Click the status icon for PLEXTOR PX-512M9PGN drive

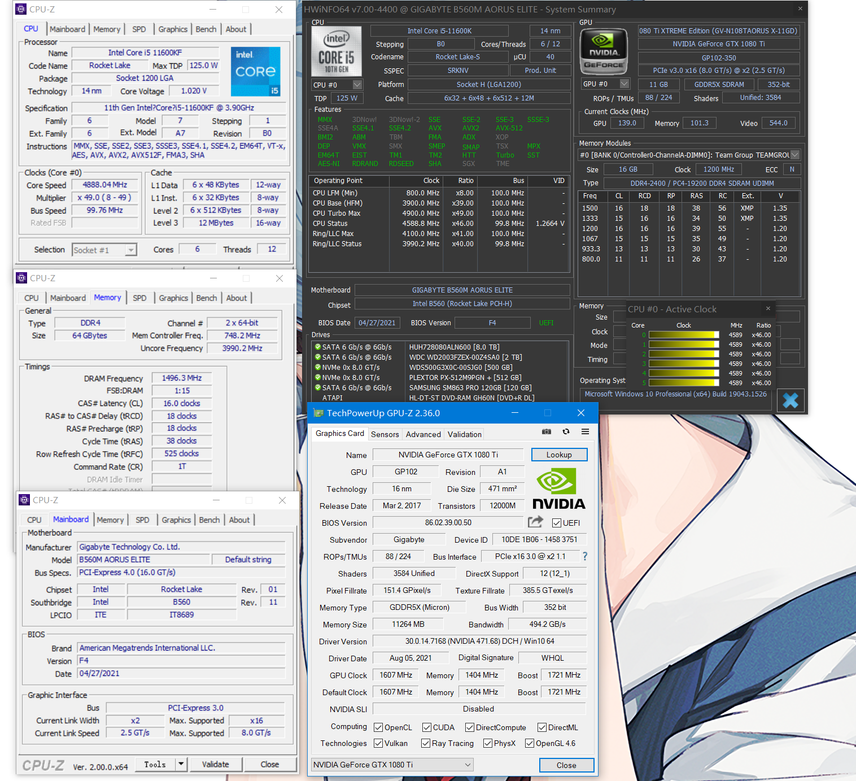pyautogui.click(x=317, y=377)
